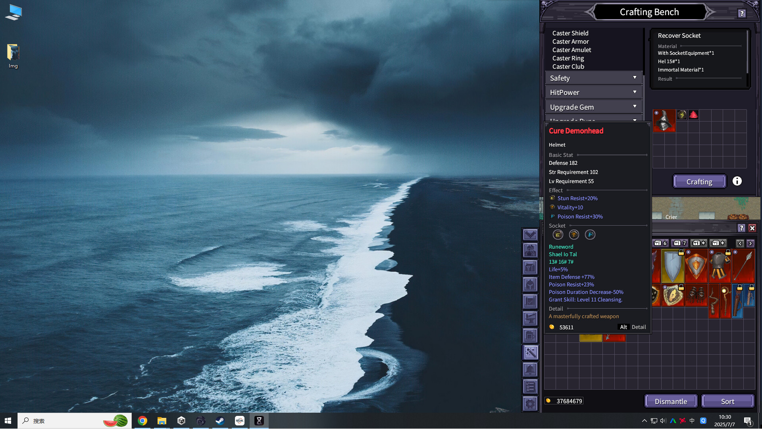Click the helmet icon in the left sidebar

[x=530, y=284]
